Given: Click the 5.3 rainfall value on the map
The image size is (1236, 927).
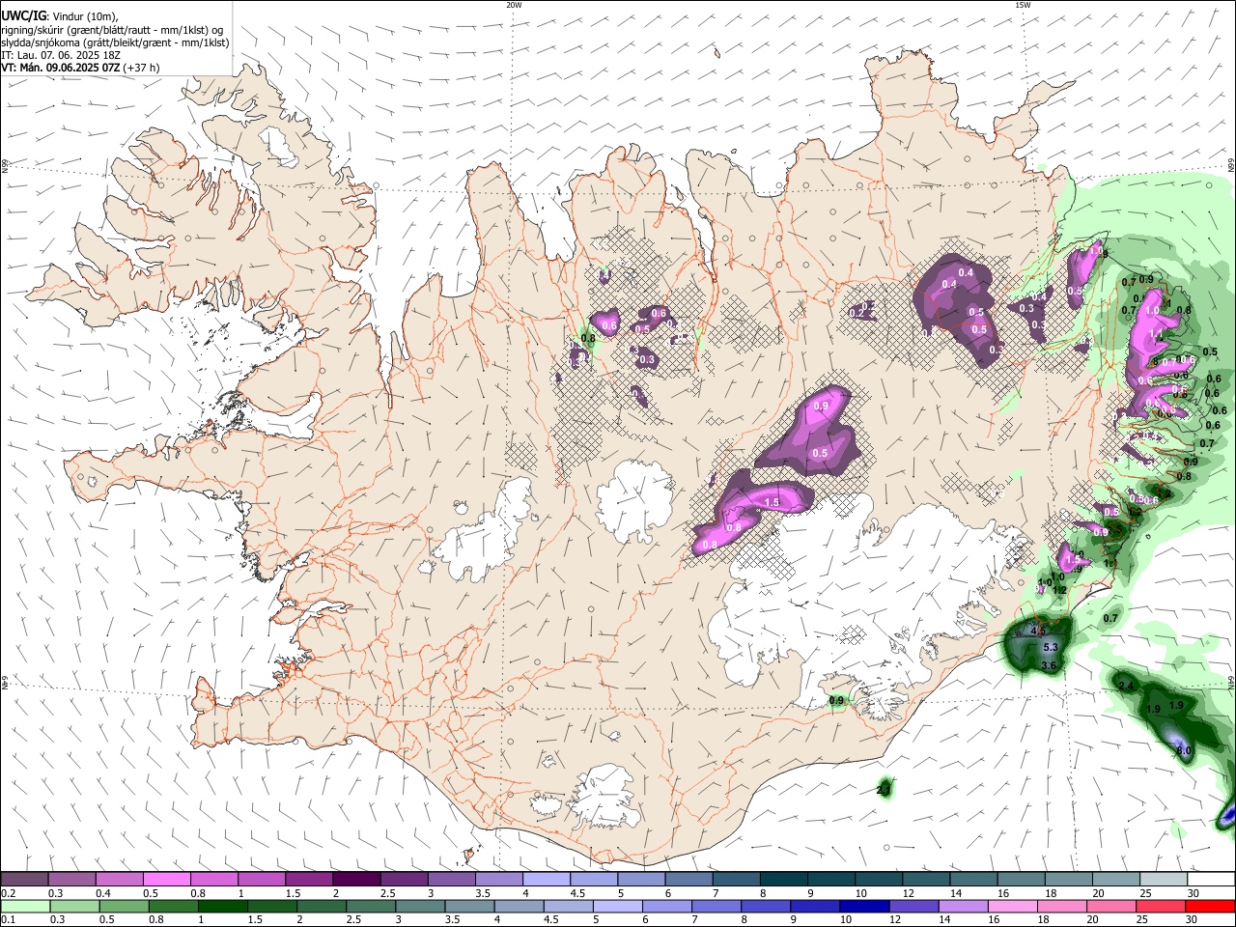Looking at the screenshot, I should point(1052,647).
